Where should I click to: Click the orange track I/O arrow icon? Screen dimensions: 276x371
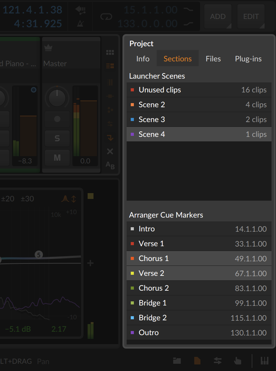pyautogui.click(x=110, y=138)
